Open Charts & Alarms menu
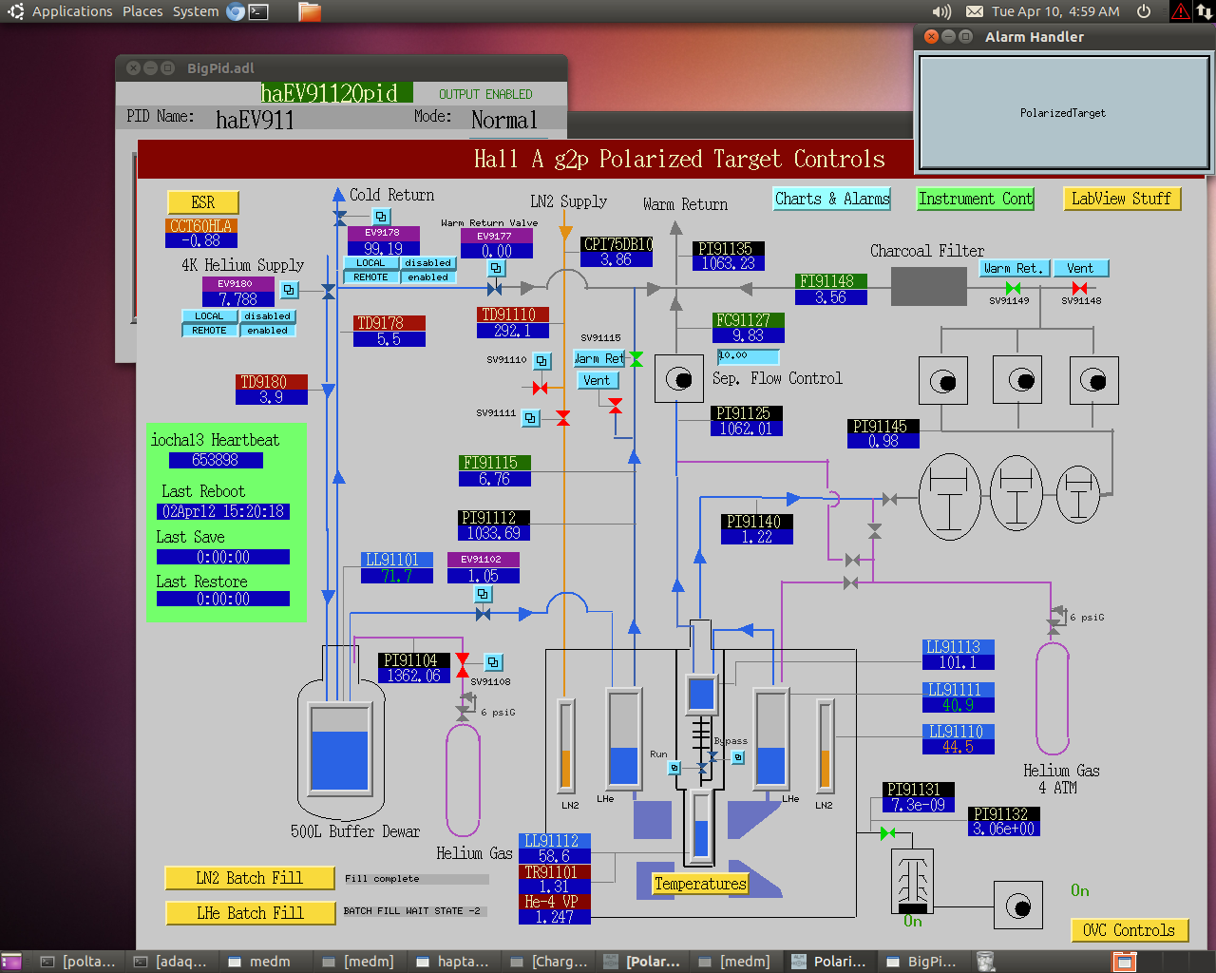1216x973 pixels. point(832,199)
